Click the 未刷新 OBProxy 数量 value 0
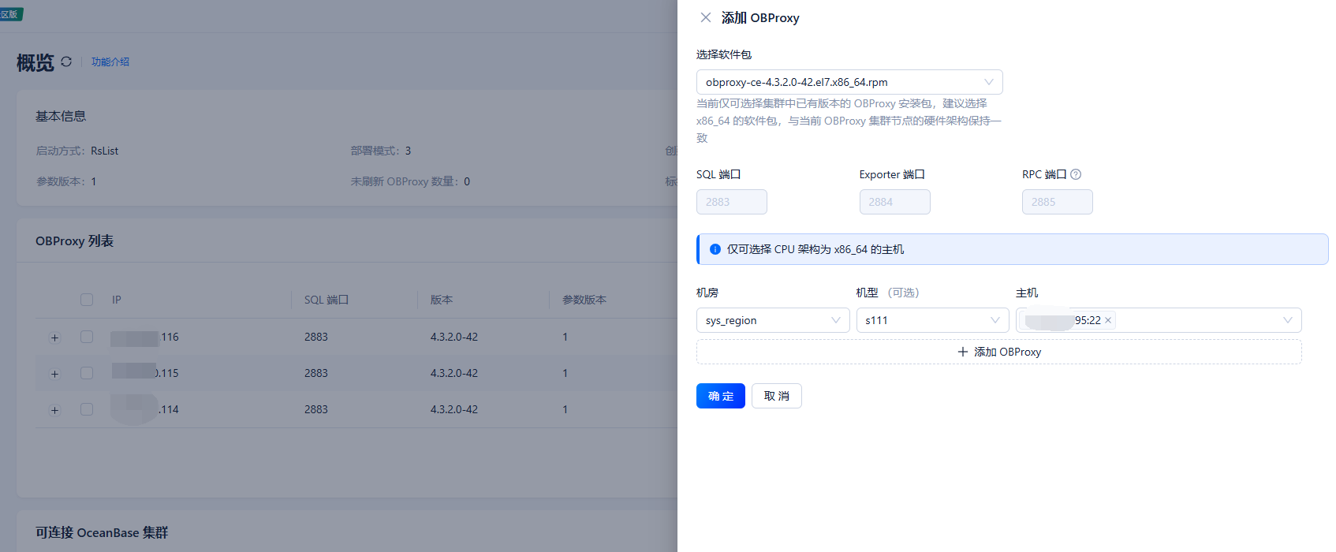The width and height of the screenshot is (1336, 552). [467, 181]
